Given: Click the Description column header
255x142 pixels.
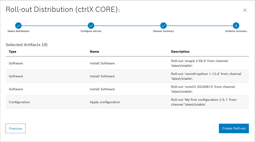Looking at the screenshot, I should [180, 51].
